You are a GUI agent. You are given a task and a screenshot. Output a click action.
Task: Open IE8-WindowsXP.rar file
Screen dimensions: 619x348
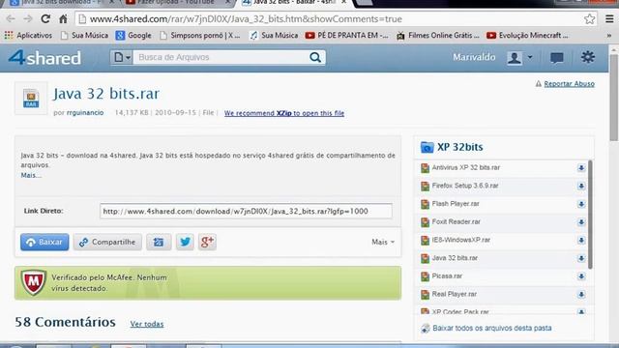point(461,240)
